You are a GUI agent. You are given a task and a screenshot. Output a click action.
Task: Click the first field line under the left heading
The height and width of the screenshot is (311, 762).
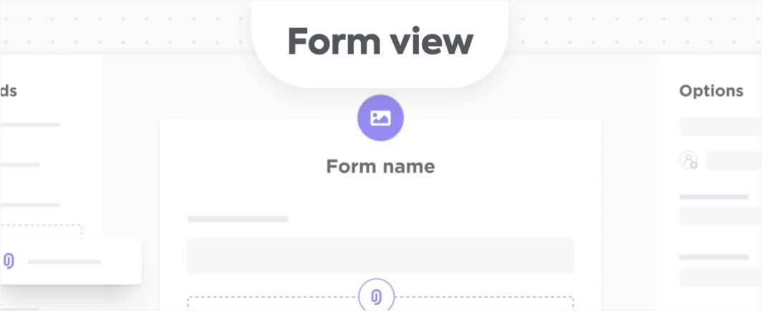(29, 125)
